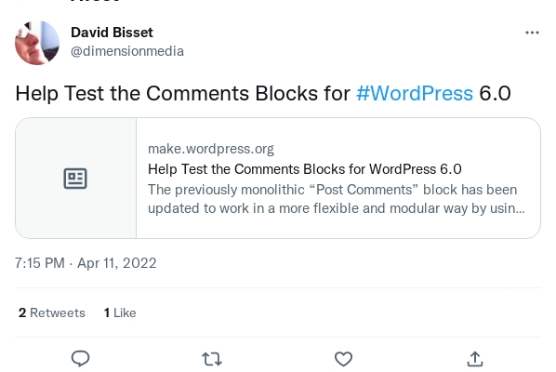556x372 pixels.
Task: Open David Bisset's profile picture
Action: (x=37, y=43)
